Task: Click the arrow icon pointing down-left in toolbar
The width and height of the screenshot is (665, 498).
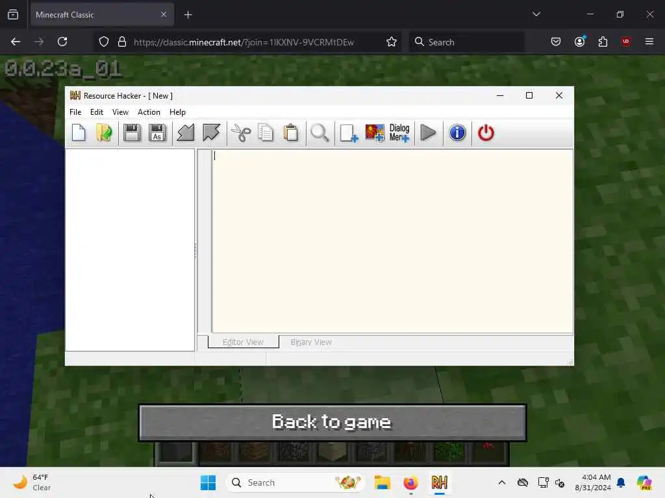Action: click(211, 133)
